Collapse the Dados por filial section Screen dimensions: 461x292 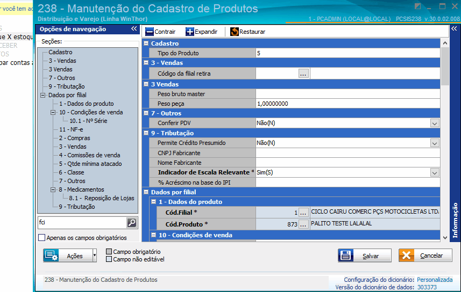point(146,192)
